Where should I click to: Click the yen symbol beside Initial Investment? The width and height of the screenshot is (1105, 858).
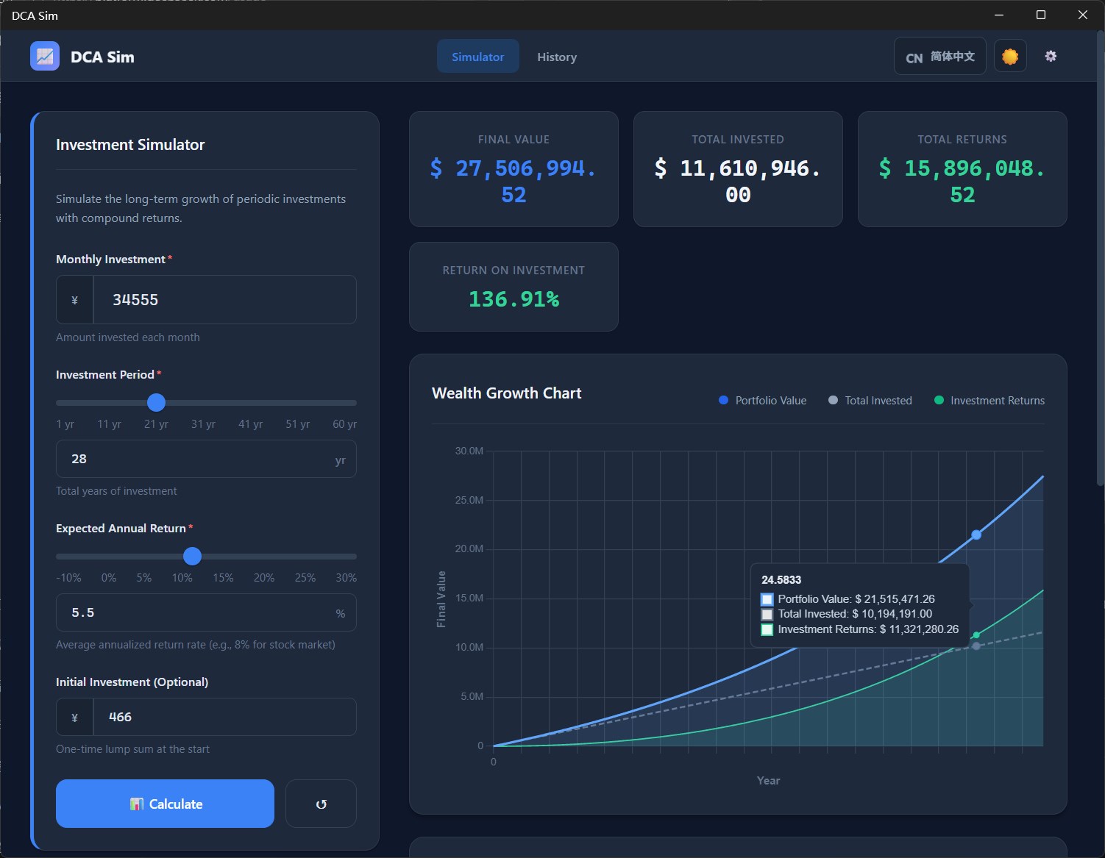click(74, 718)
